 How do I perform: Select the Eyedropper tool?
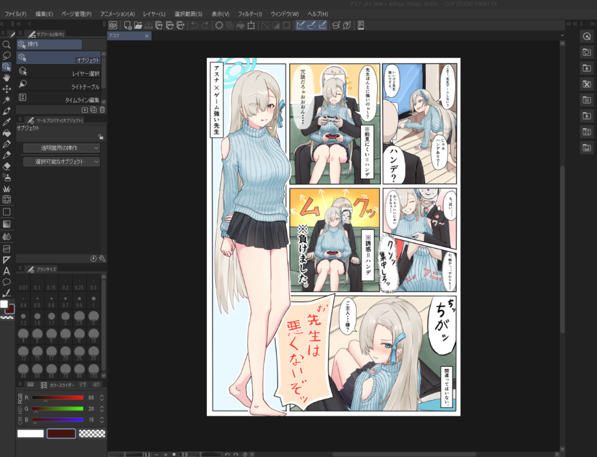point(6,122)
